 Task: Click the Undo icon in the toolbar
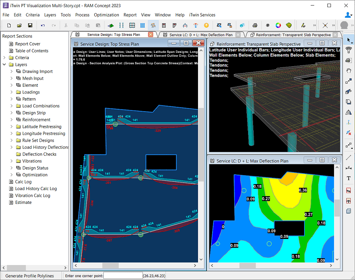[x=43, y=24]
